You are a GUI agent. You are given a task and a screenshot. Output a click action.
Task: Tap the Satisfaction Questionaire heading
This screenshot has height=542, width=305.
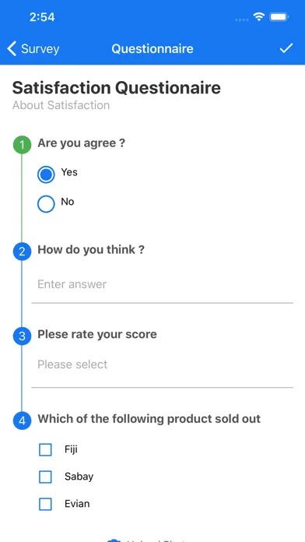[117, 88]
